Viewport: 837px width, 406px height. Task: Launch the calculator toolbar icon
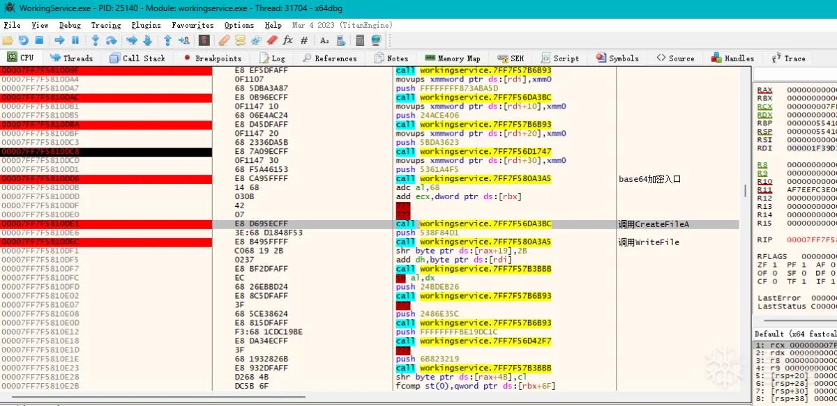click(361, 40)
